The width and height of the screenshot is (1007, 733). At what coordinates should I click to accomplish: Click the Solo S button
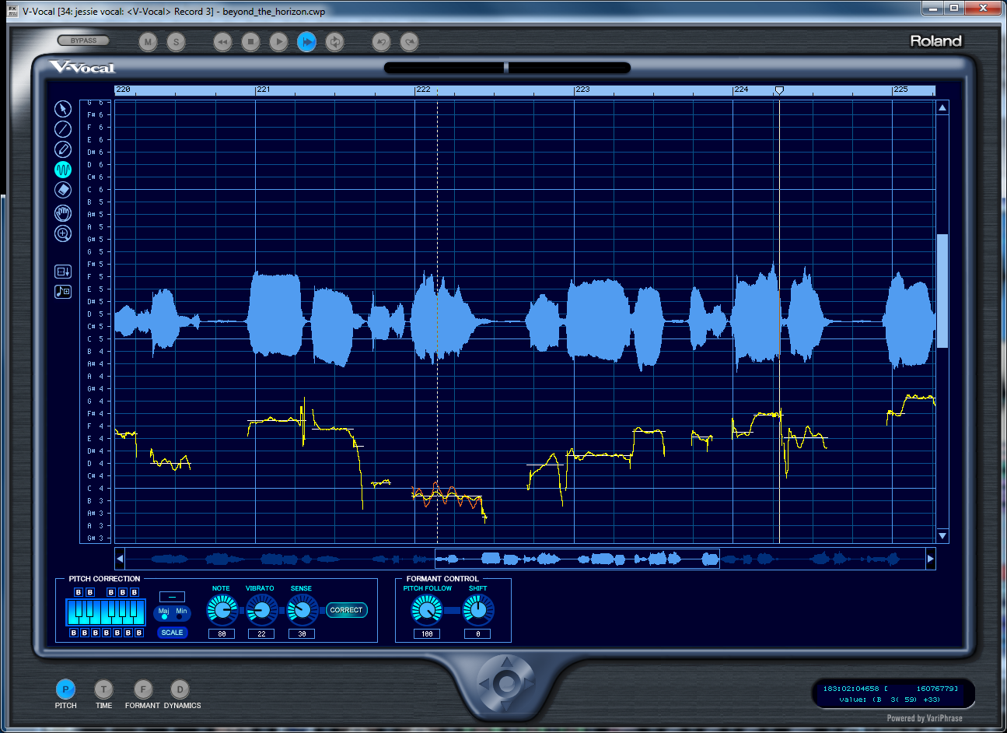click(177, 42)
